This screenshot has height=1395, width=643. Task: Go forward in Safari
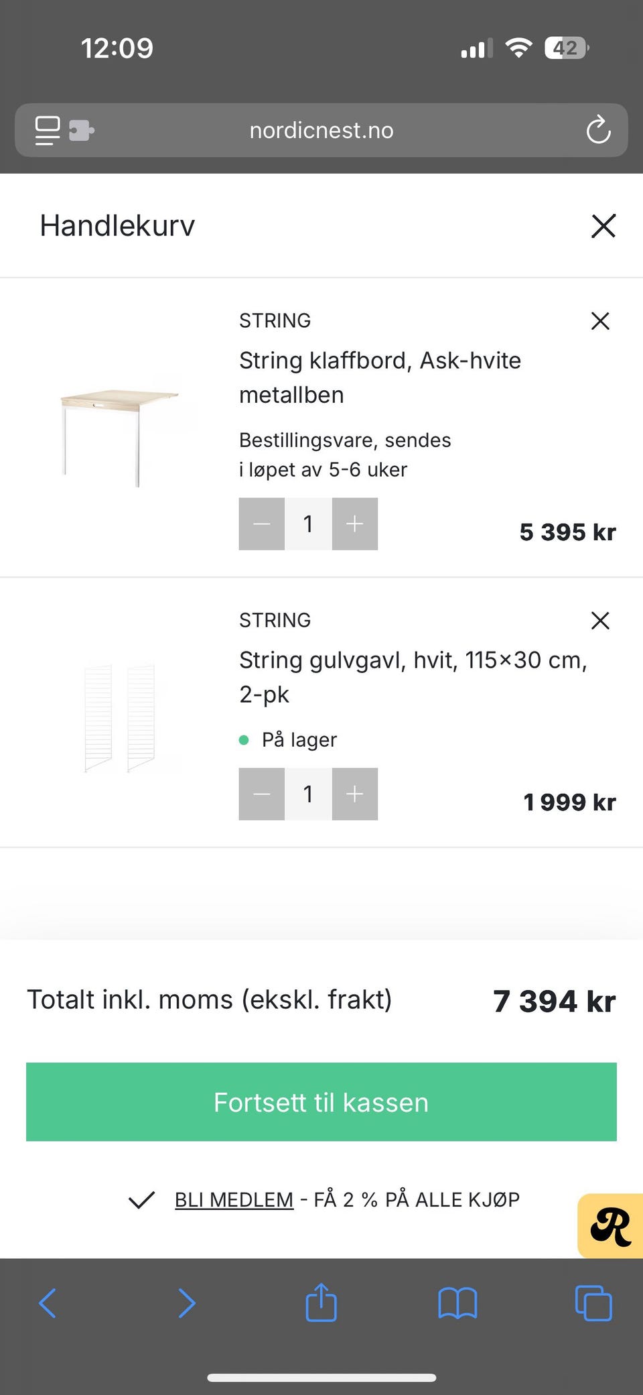[x=186, y=1304]
